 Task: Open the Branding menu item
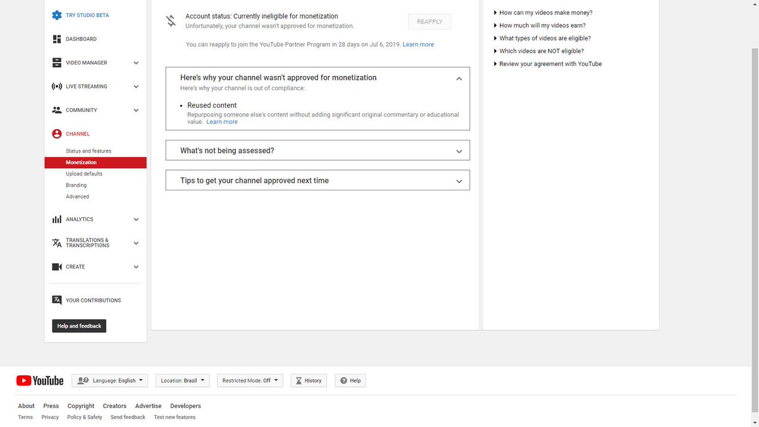coord(77,185)
